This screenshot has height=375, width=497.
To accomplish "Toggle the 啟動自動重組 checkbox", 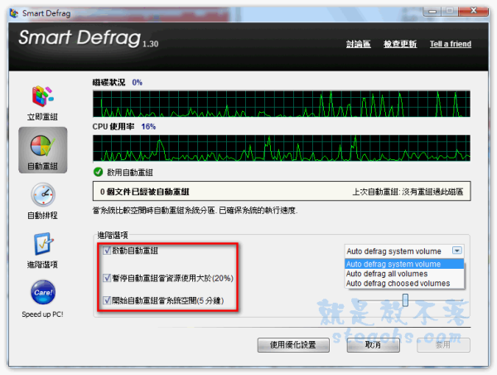I will (107, 251).
